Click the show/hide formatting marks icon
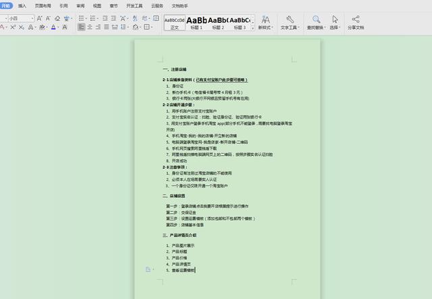Screen dimensions: 432x299 (x=144, y=18)
